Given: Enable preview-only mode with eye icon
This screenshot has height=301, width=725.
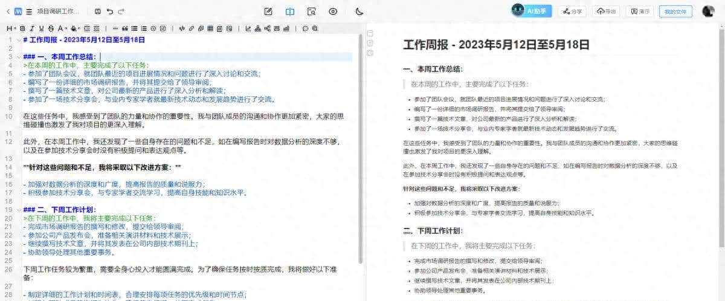Looking at the screenshot, I should click(x=333, y=11).
